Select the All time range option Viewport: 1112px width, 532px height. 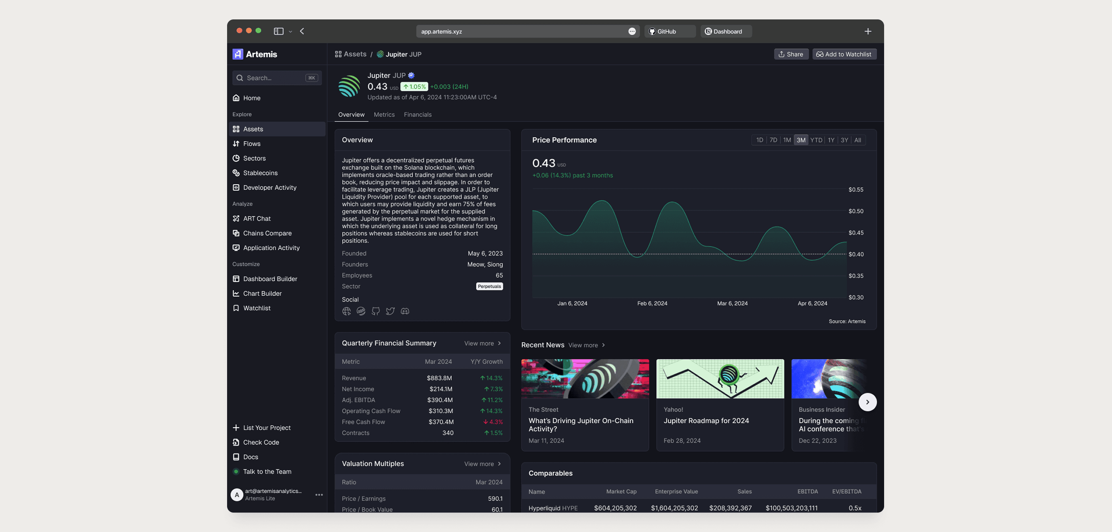tap(857, 140)
